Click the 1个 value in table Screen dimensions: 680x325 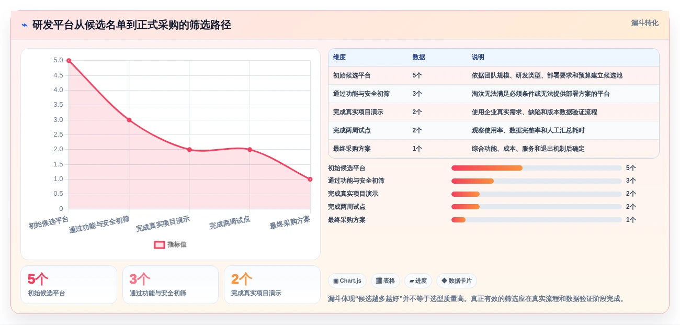tap(417, 149)
